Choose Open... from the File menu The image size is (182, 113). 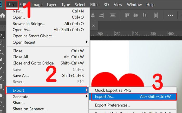(48, 17)
